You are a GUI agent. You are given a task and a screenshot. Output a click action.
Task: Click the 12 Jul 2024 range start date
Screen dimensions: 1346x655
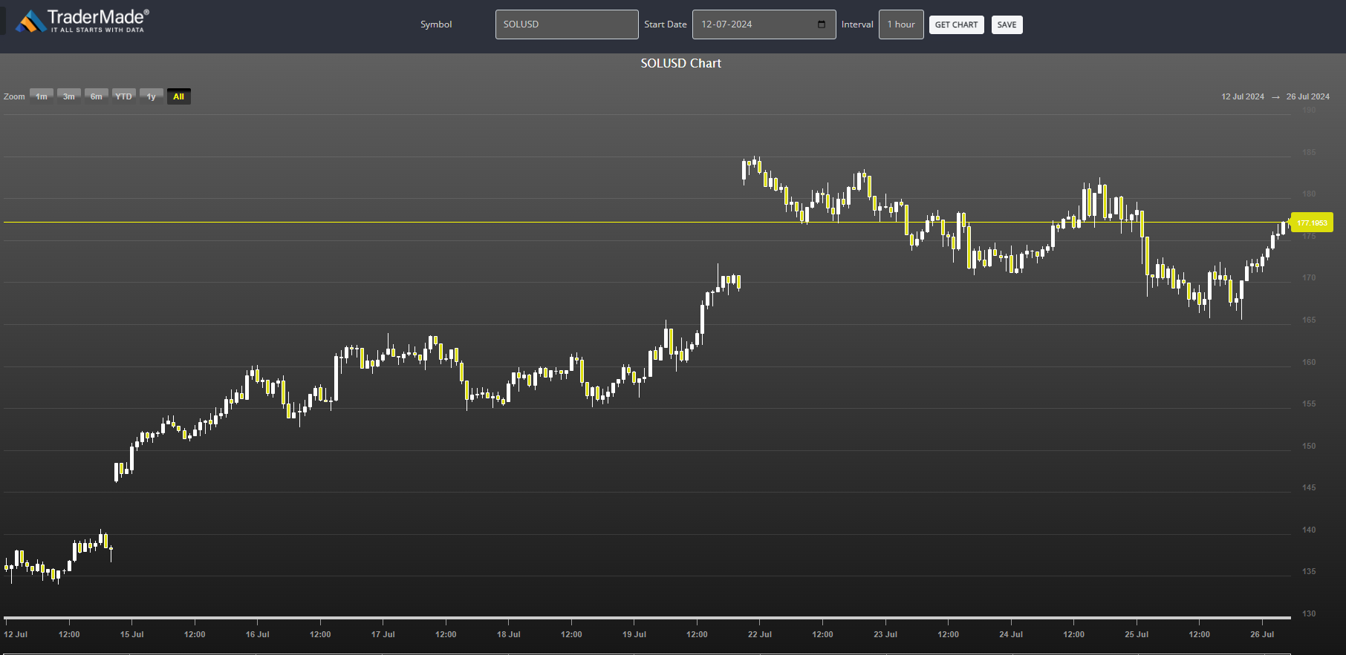[x=1243, y=96]
